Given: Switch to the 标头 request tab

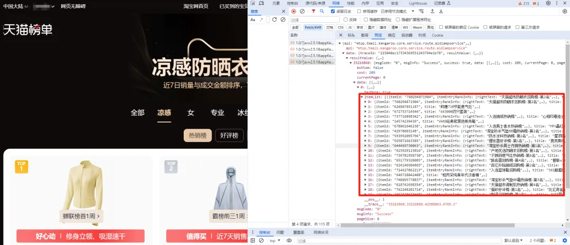Looking at the screenshot, I should click(351, 35).
